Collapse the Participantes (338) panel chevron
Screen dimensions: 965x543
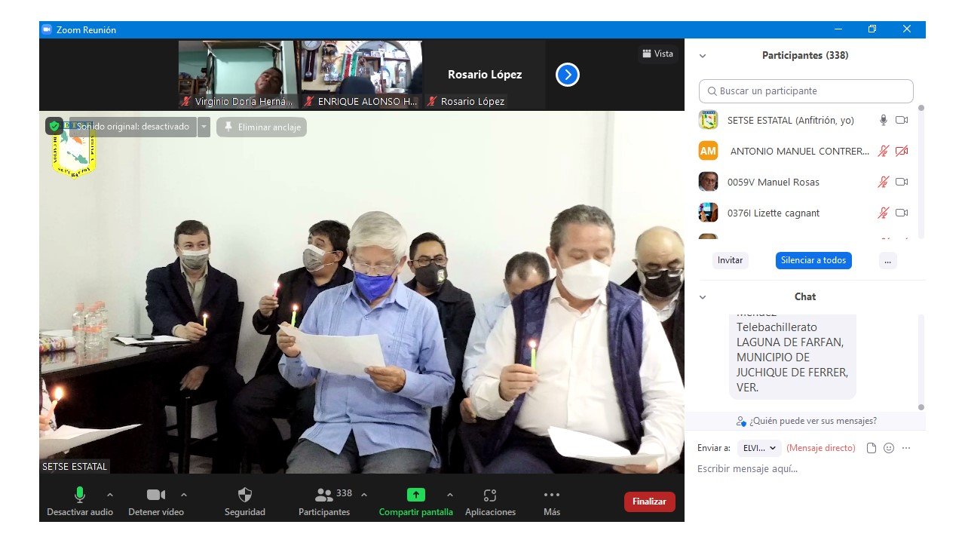(x=703, y=56)
